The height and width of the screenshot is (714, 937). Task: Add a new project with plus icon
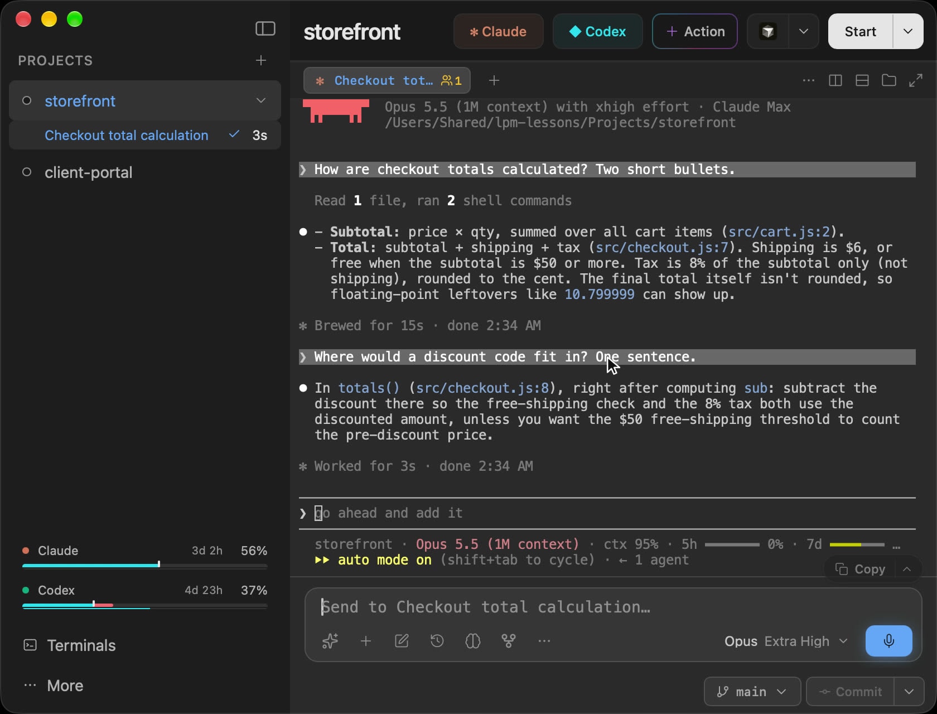[x=261, y=60]
